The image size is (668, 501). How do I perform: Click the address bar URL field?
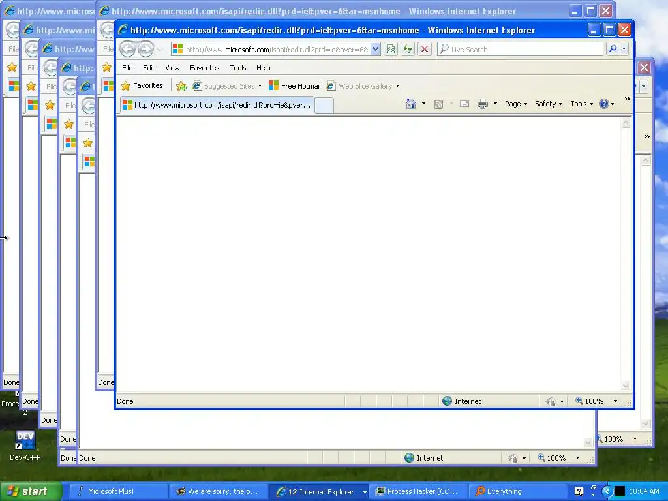tap(276, 50)
